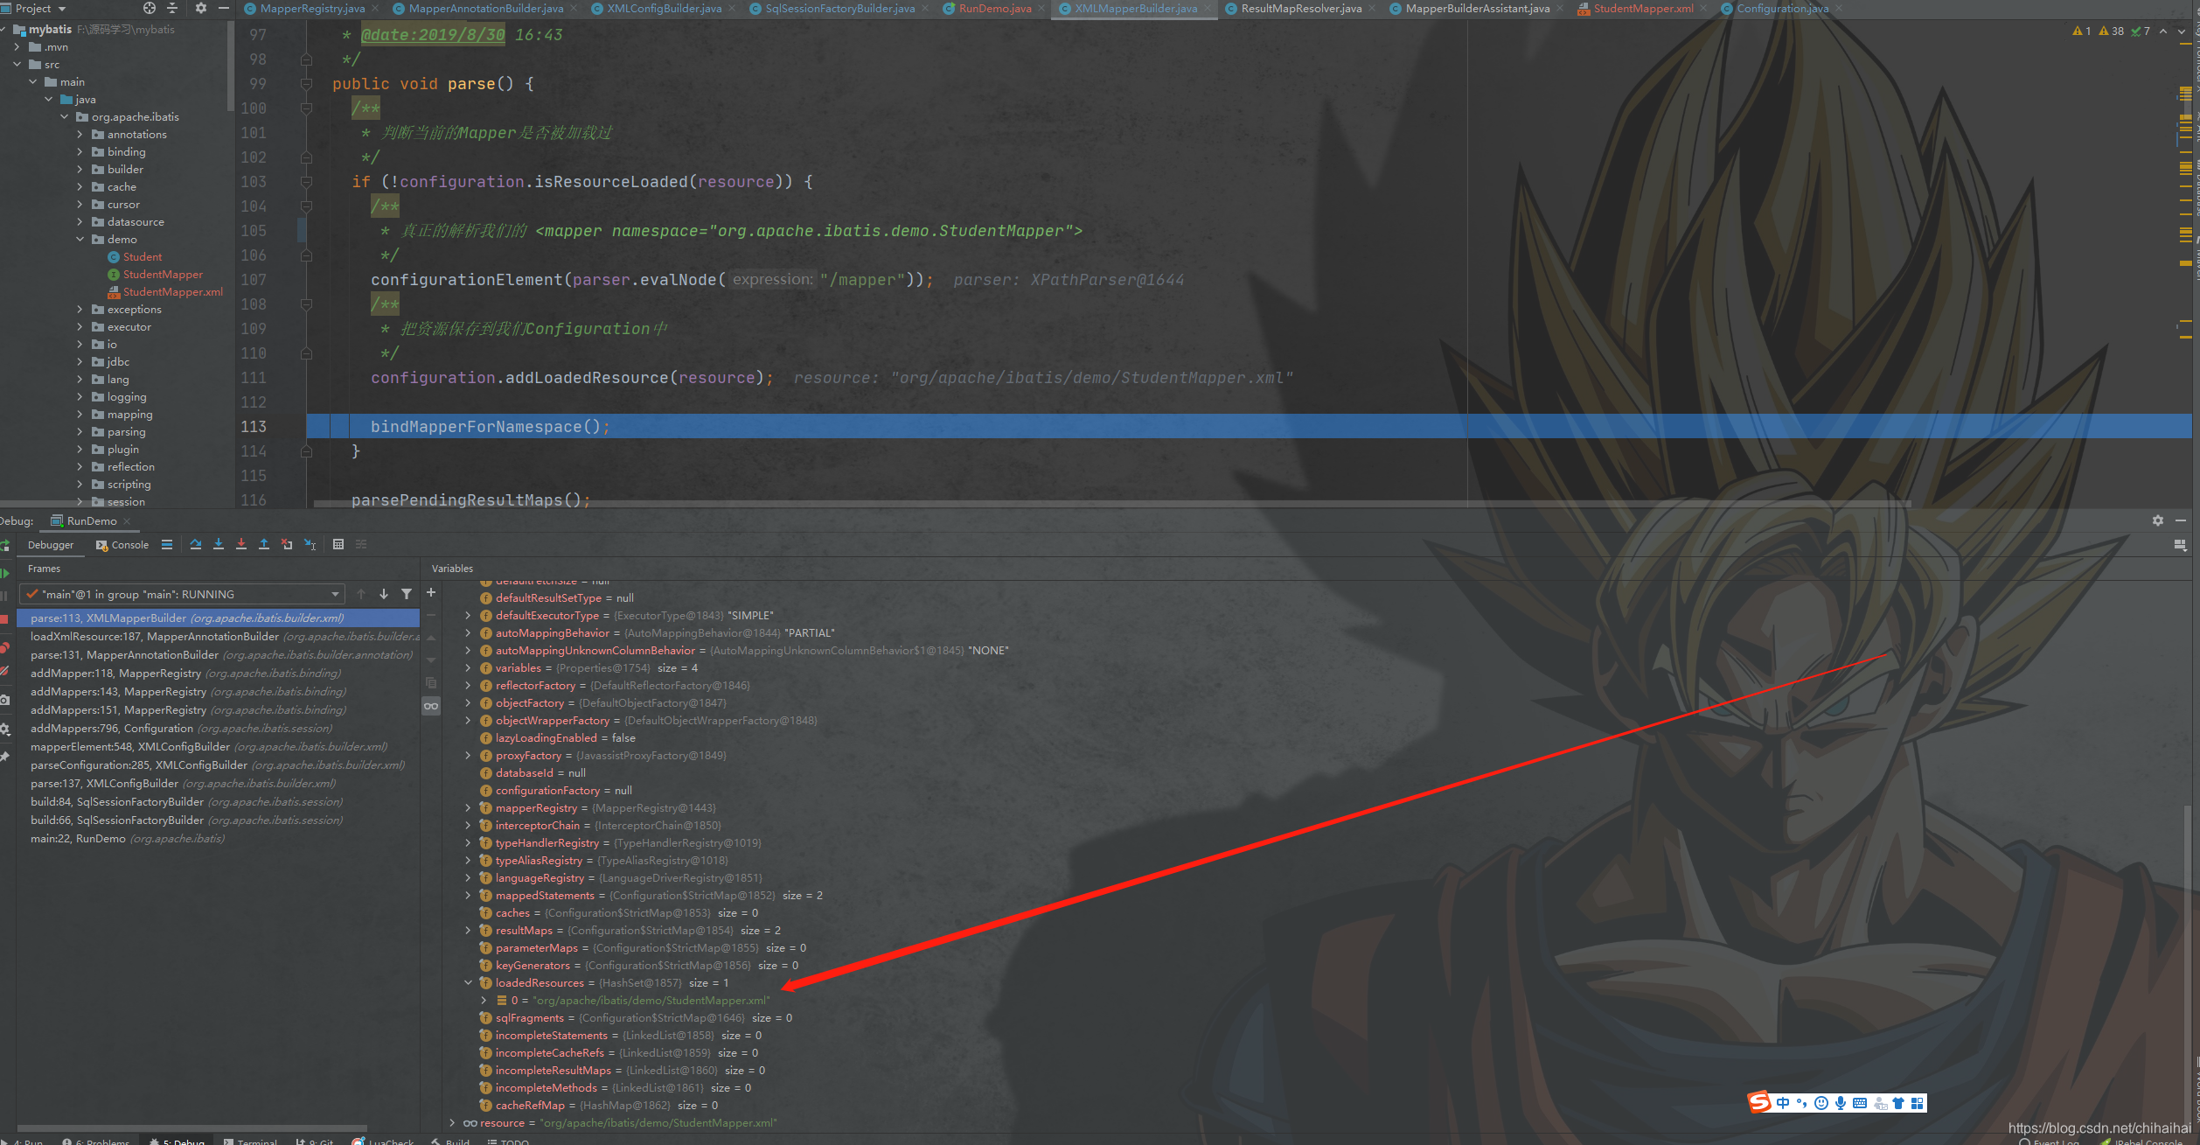
Task: Click Step Over in debug toolbar
Action: pyautogui.click(x=195, y=544)
